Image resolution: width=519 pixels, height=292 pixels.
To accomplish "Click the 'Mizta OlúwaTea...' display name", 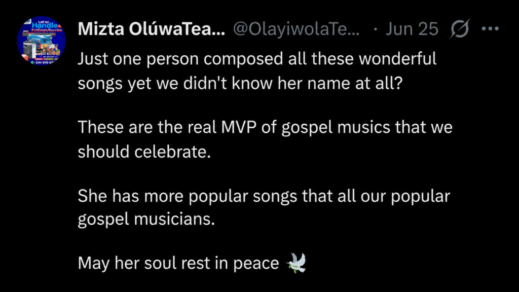I will pos(151,29).
